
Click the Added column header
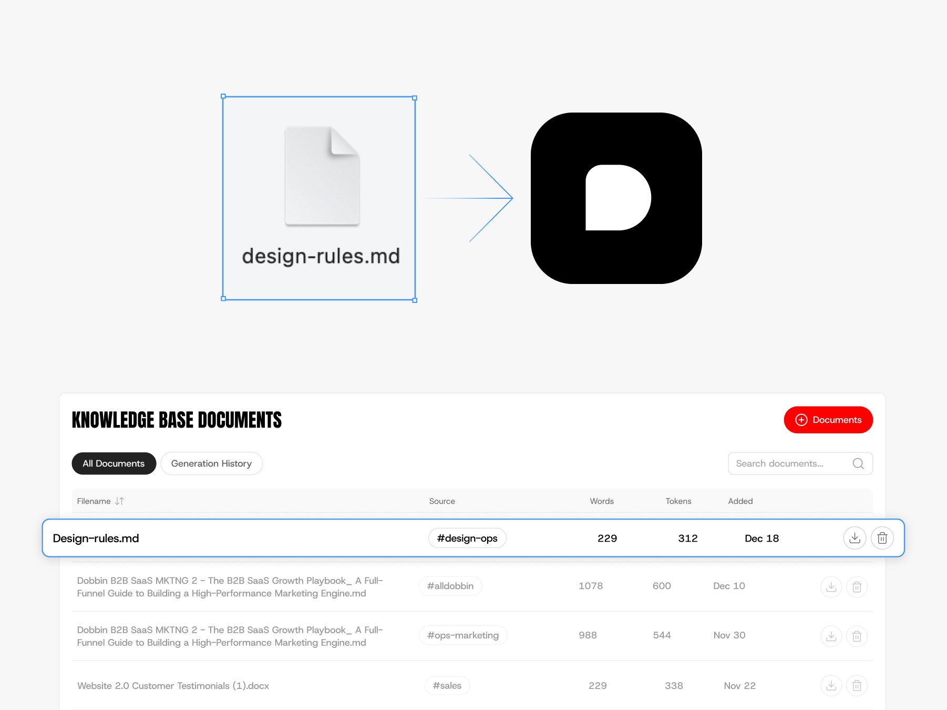point(740,501)
